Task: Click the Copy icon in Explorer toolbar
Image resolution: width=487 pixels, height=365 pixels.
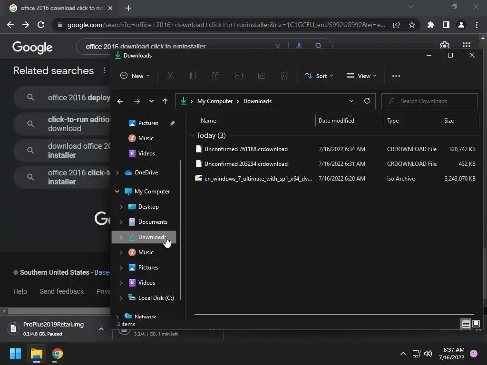Action: (193, 76)
